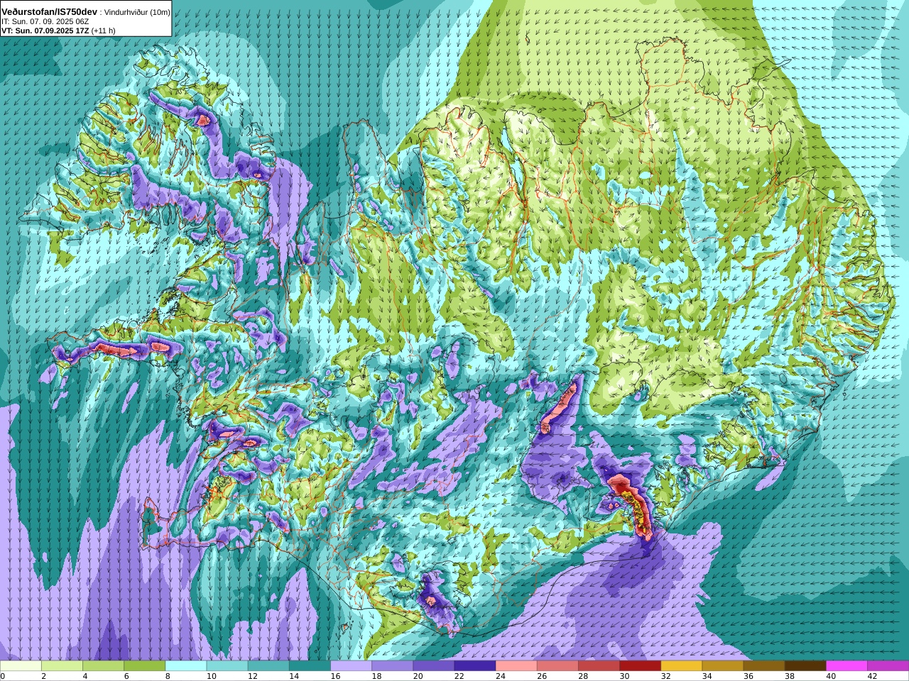Click the legend value '20'

pos(418,677)
